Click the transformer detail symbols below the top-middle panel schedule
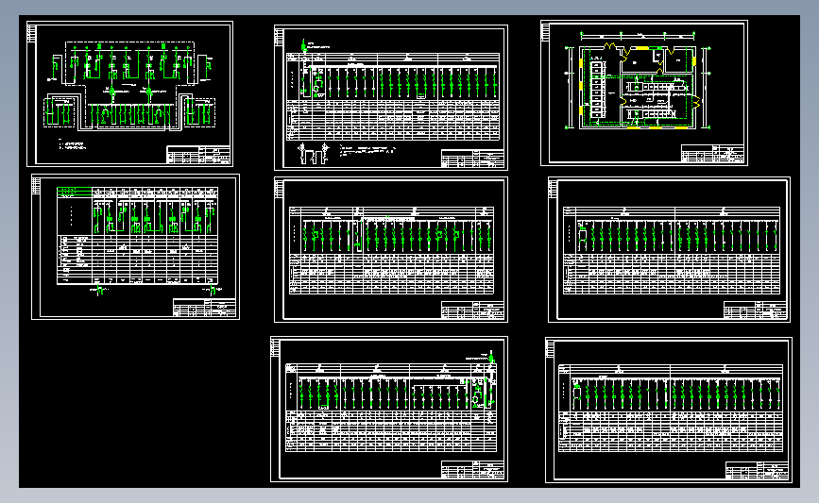The height and width of the screenshot is (503, 819). [x=314, y=154]
